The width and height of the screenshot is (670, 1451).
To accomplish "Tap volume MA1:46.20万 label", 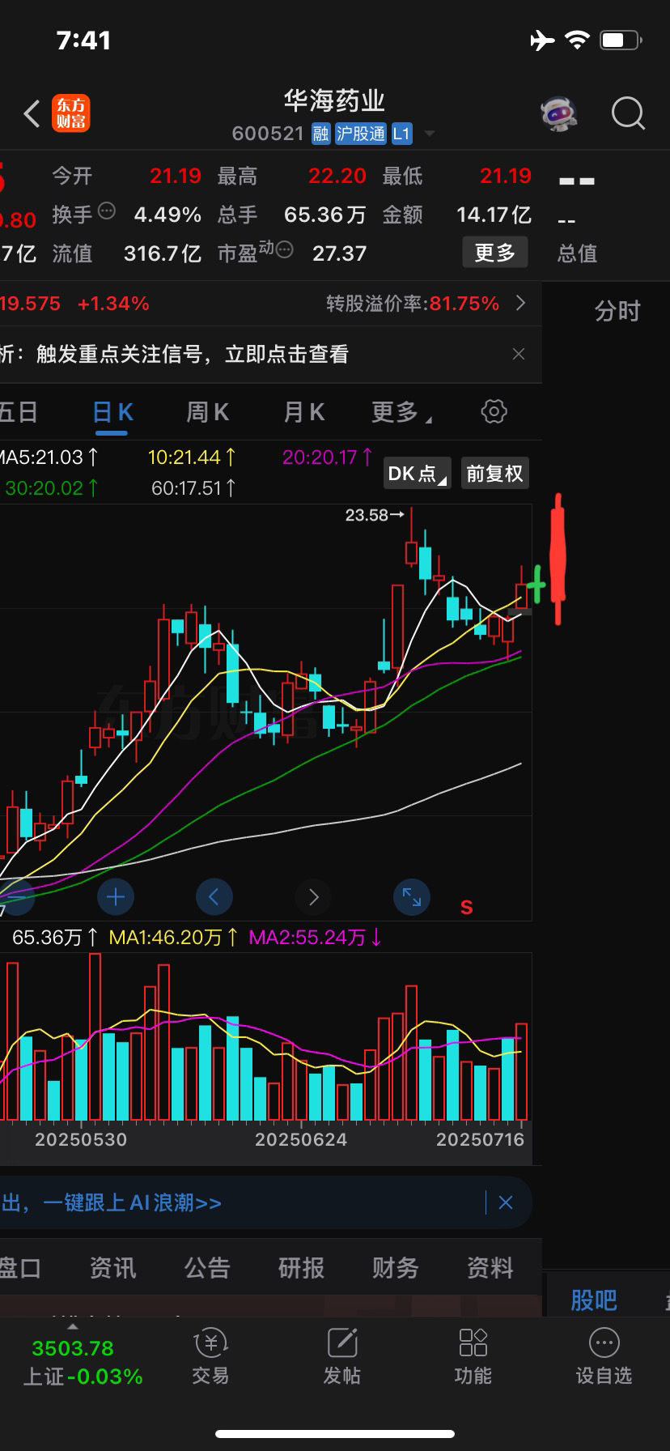I will (173, 938).
